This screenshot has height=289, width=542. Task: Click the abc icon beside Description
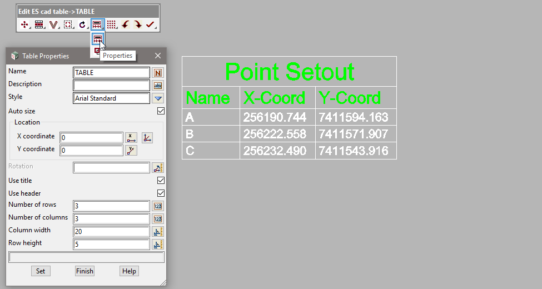158,86
